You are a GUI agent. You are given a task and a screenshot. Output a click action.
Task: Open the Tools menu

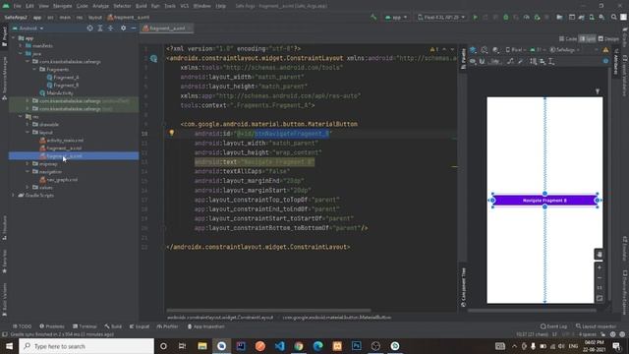pyautogui.click(x=170, y=6)
